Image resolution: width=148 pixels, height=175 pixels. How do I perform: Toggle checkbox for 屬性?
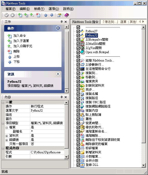78,119
